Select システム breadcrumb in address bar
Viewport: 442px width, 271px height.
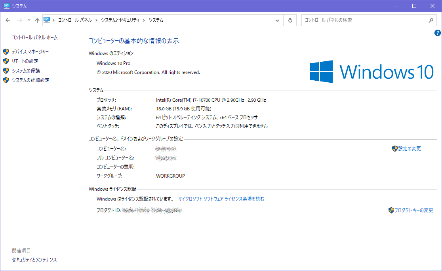coord(156,20)
